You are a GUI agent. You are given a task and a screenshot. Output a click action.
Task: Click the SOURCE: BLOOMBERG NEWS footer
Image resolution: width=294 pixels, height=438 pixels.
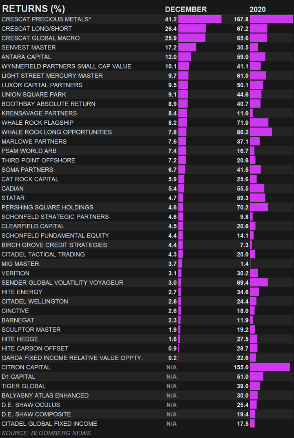[x=46, y=433]
